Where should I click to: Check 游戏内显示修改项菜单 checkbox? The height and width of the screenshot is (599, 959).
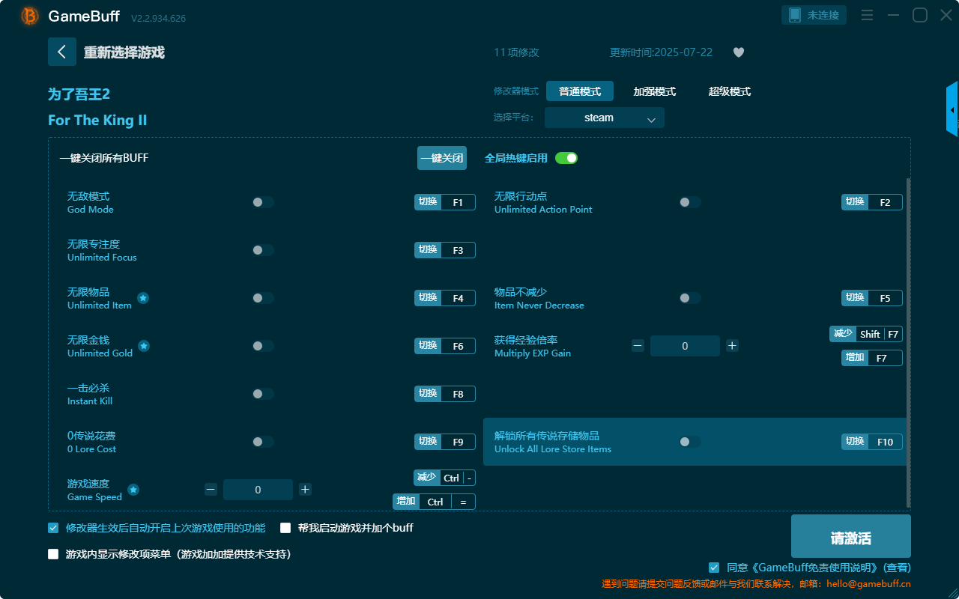(x=53, y=555)
